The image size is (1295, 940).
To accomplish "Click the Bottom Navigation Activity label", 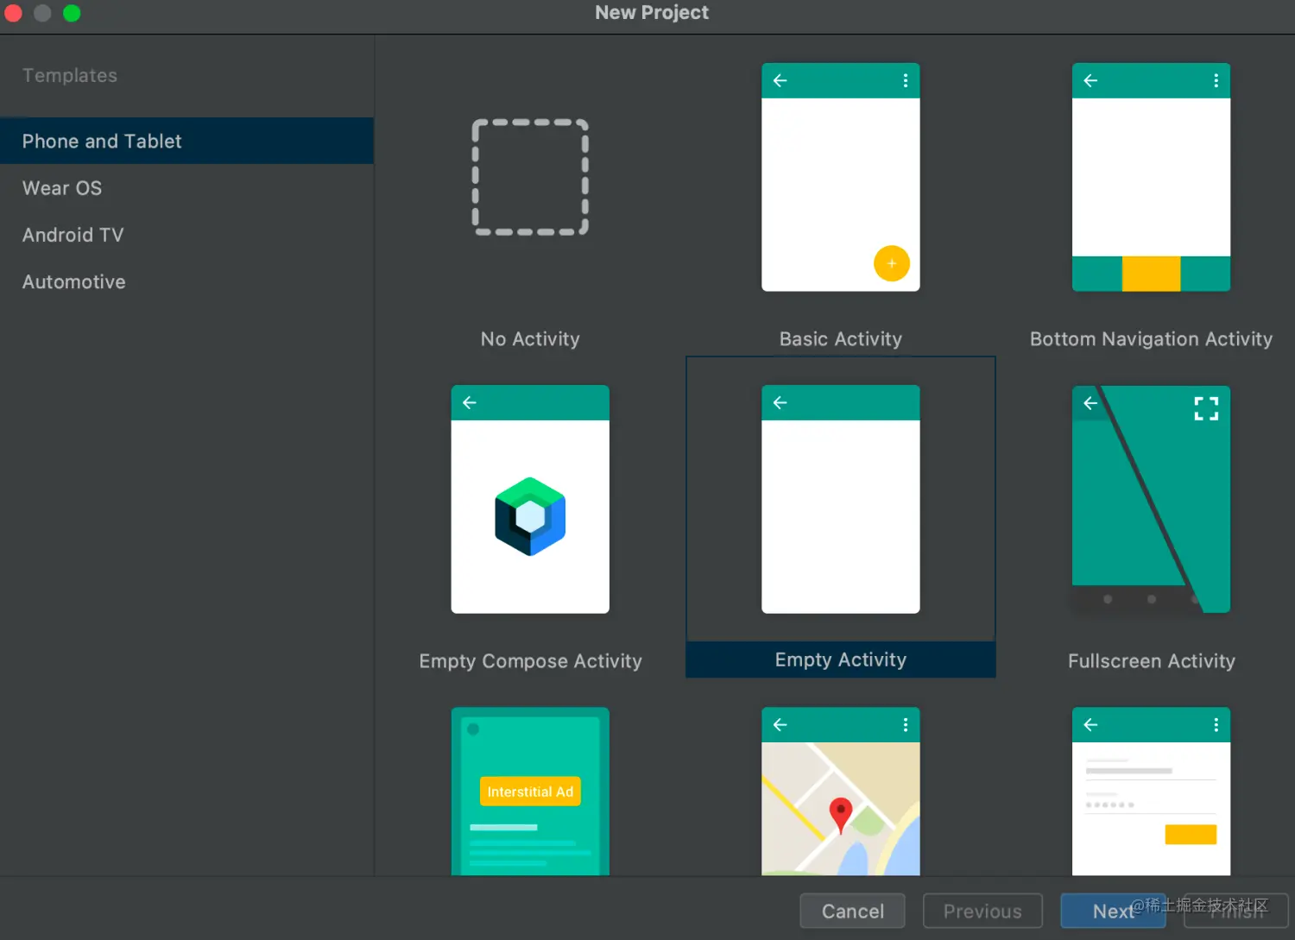I will [1151, 339].
